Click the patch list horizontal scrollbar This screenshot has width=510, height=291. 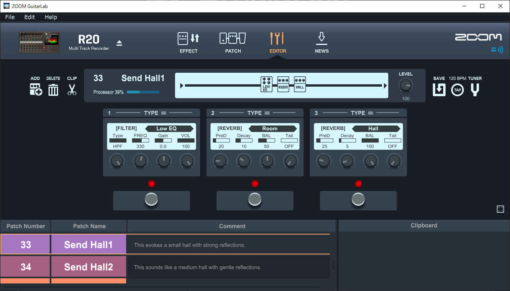(161, 287)
